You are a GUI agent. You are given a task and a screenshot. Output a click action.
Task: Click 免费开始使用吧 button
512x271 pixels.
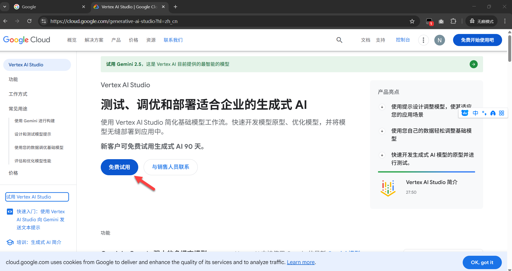point(477,40)
